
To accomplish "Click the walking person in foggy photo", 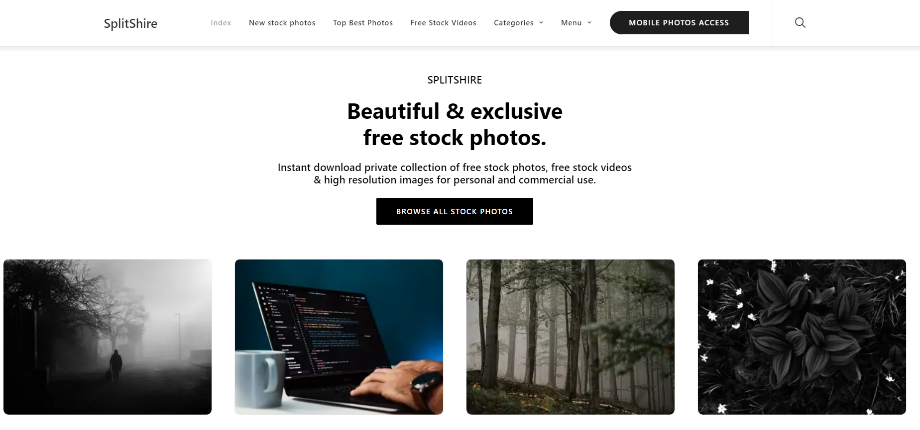I will (115, 365).
